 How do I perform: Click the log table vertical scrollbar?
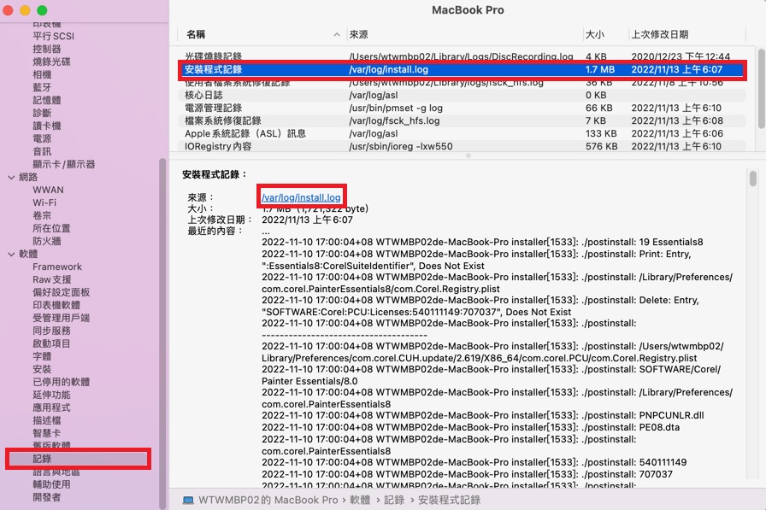(761, 88)
